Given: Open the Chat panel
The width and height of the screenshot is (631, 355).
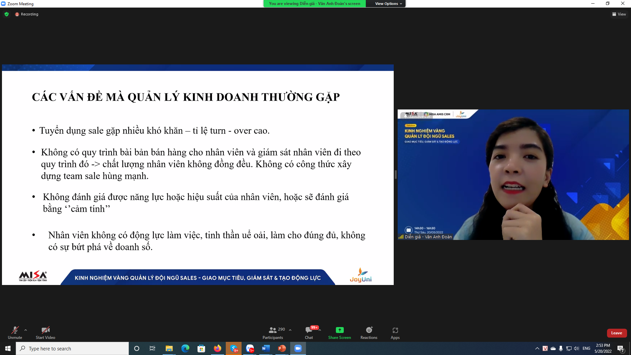Looking at the screenshot, I should pyautogui.click(x=309, y=330).
